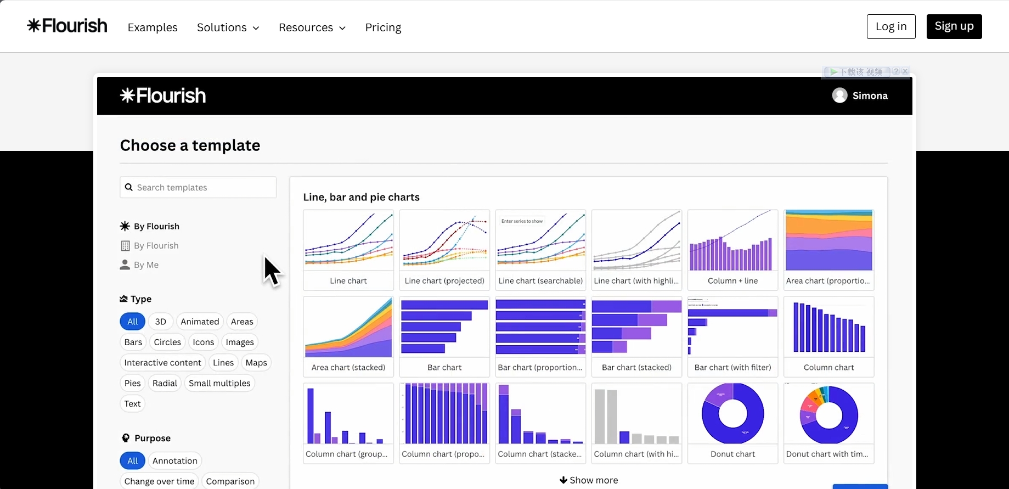The width and height of the screenshot is (1009, 489).
Task: Click the Simona user avatar icon
Action: [x=839, y=95]
